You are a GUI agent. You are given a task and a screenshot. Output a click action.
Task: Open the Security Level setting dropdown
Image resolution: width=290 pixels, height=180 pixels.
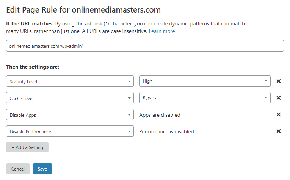(x=70, y=81)
